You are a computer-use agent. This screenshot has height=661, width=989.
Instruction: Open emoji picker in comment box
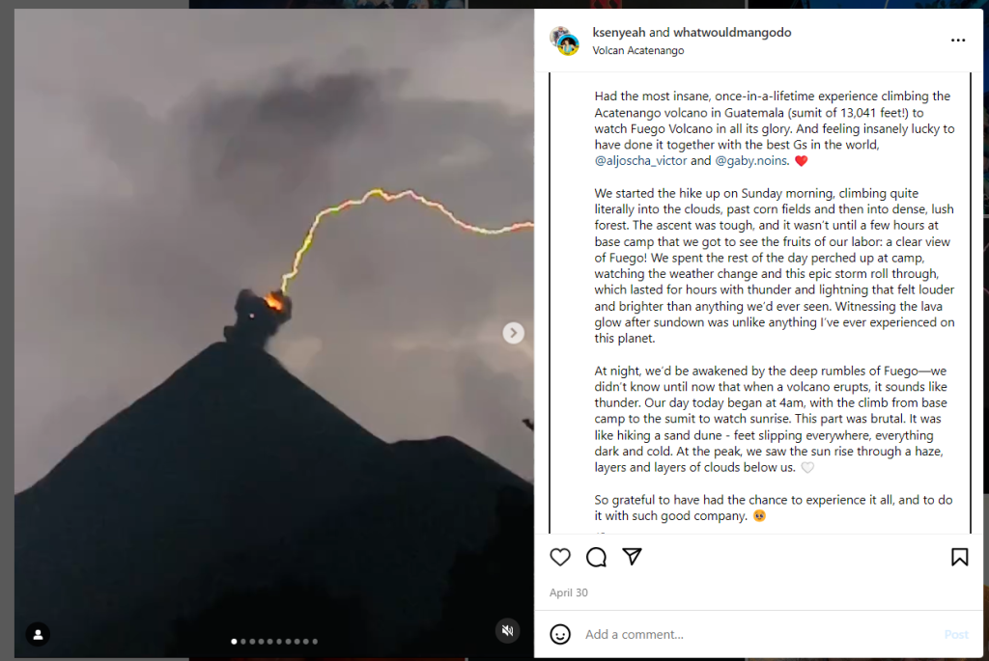[x=560, y=634]
